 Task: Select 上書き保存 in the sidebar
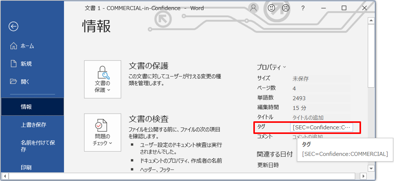tap(34, 125)
